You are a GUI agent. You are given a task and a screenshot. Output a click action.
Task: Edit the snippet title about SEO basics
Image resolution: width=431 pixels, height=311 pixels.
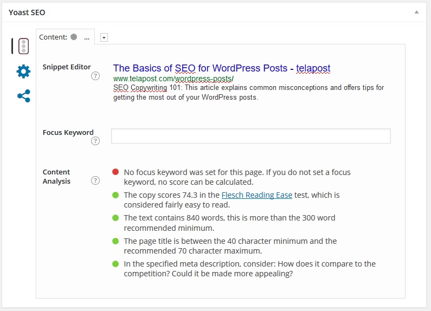(222, 68)
